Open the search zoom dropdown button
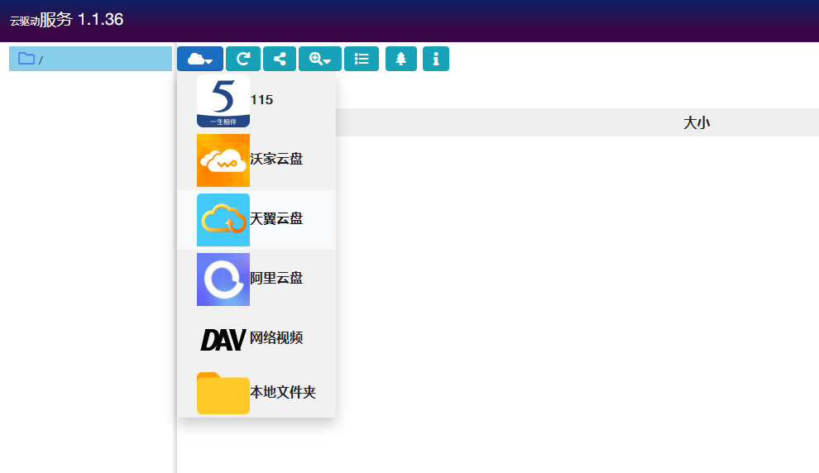Viewport: 819px width, 473px height. click(319, 59)
